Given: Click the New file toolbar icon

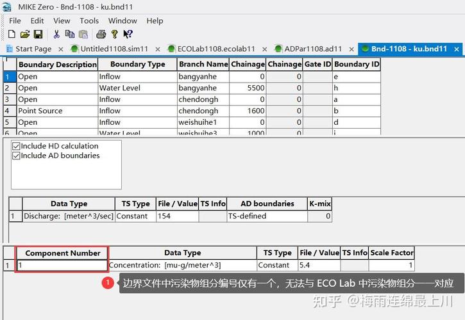Looking at the screenshot, I should point(12,34).
